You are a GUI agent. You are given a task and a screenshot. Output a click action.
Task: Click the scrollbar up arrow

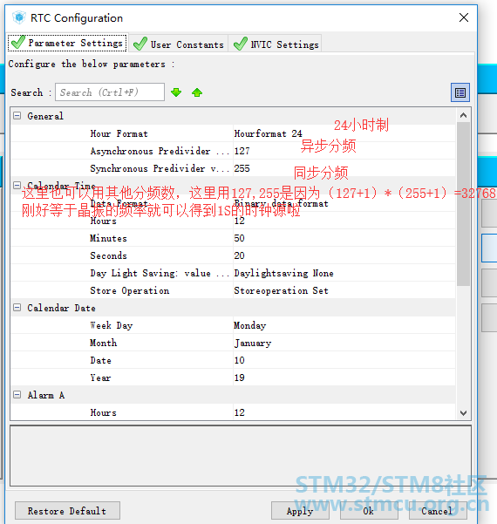pyautogui.click(x=463, y=116)
